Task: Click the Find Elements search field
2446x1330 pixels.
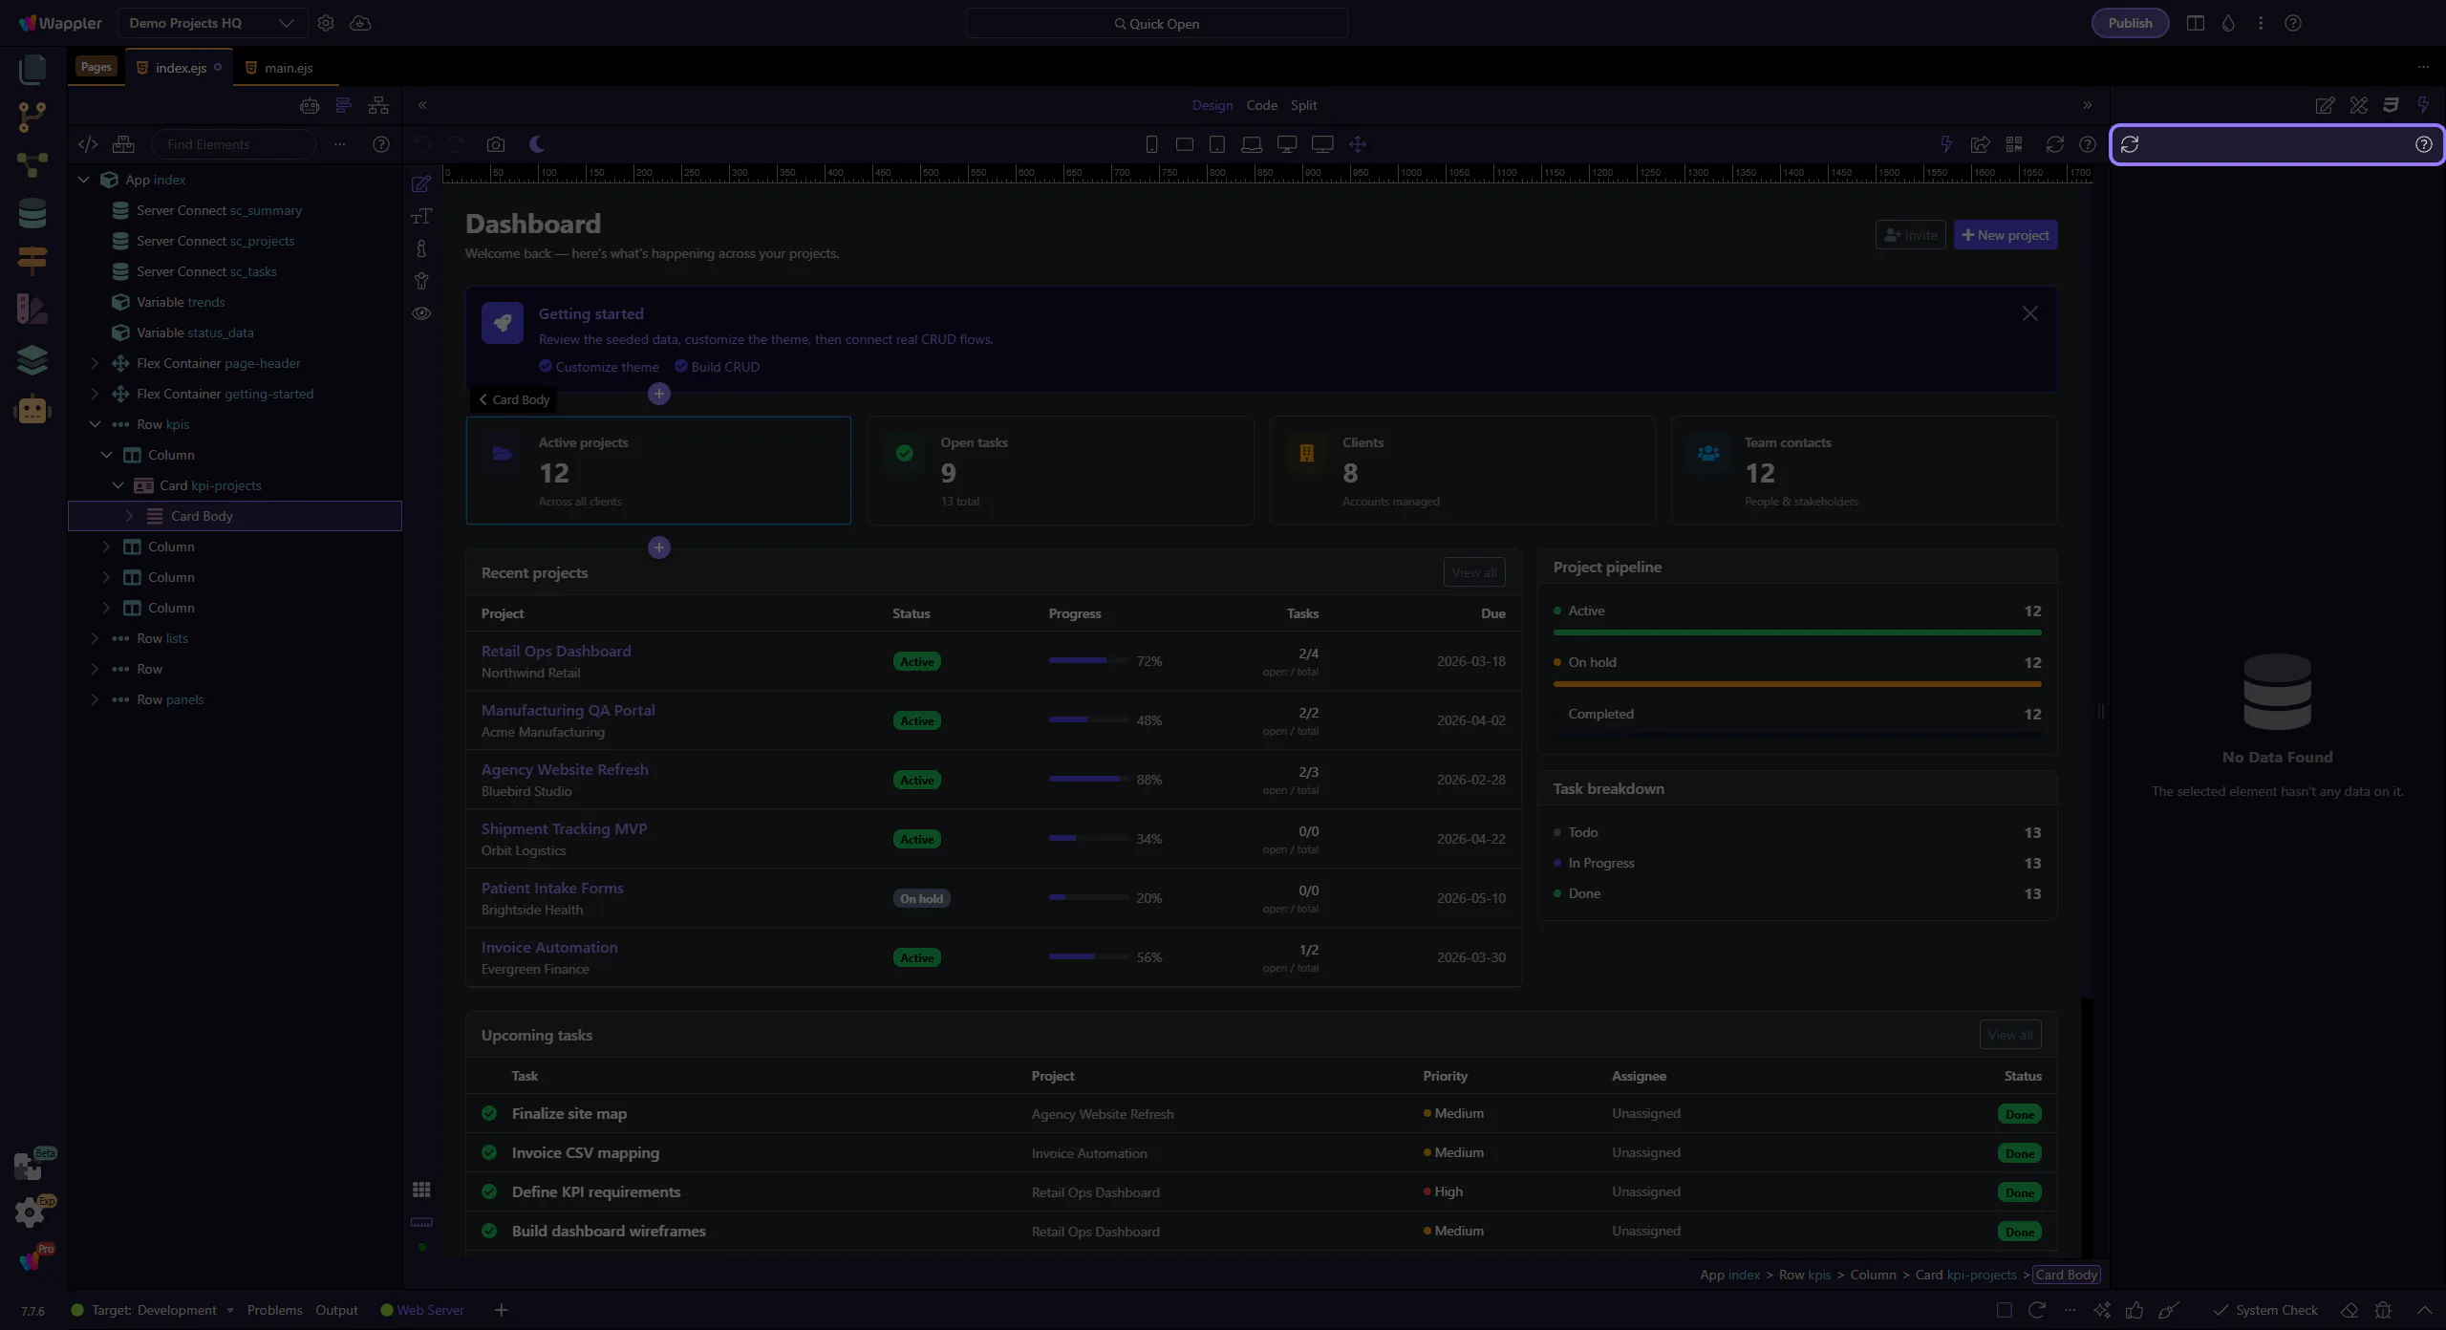Action: 233,144
